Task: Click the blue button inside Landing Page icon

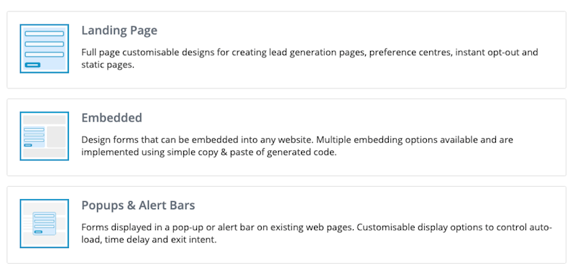Action: pos(32,65)
